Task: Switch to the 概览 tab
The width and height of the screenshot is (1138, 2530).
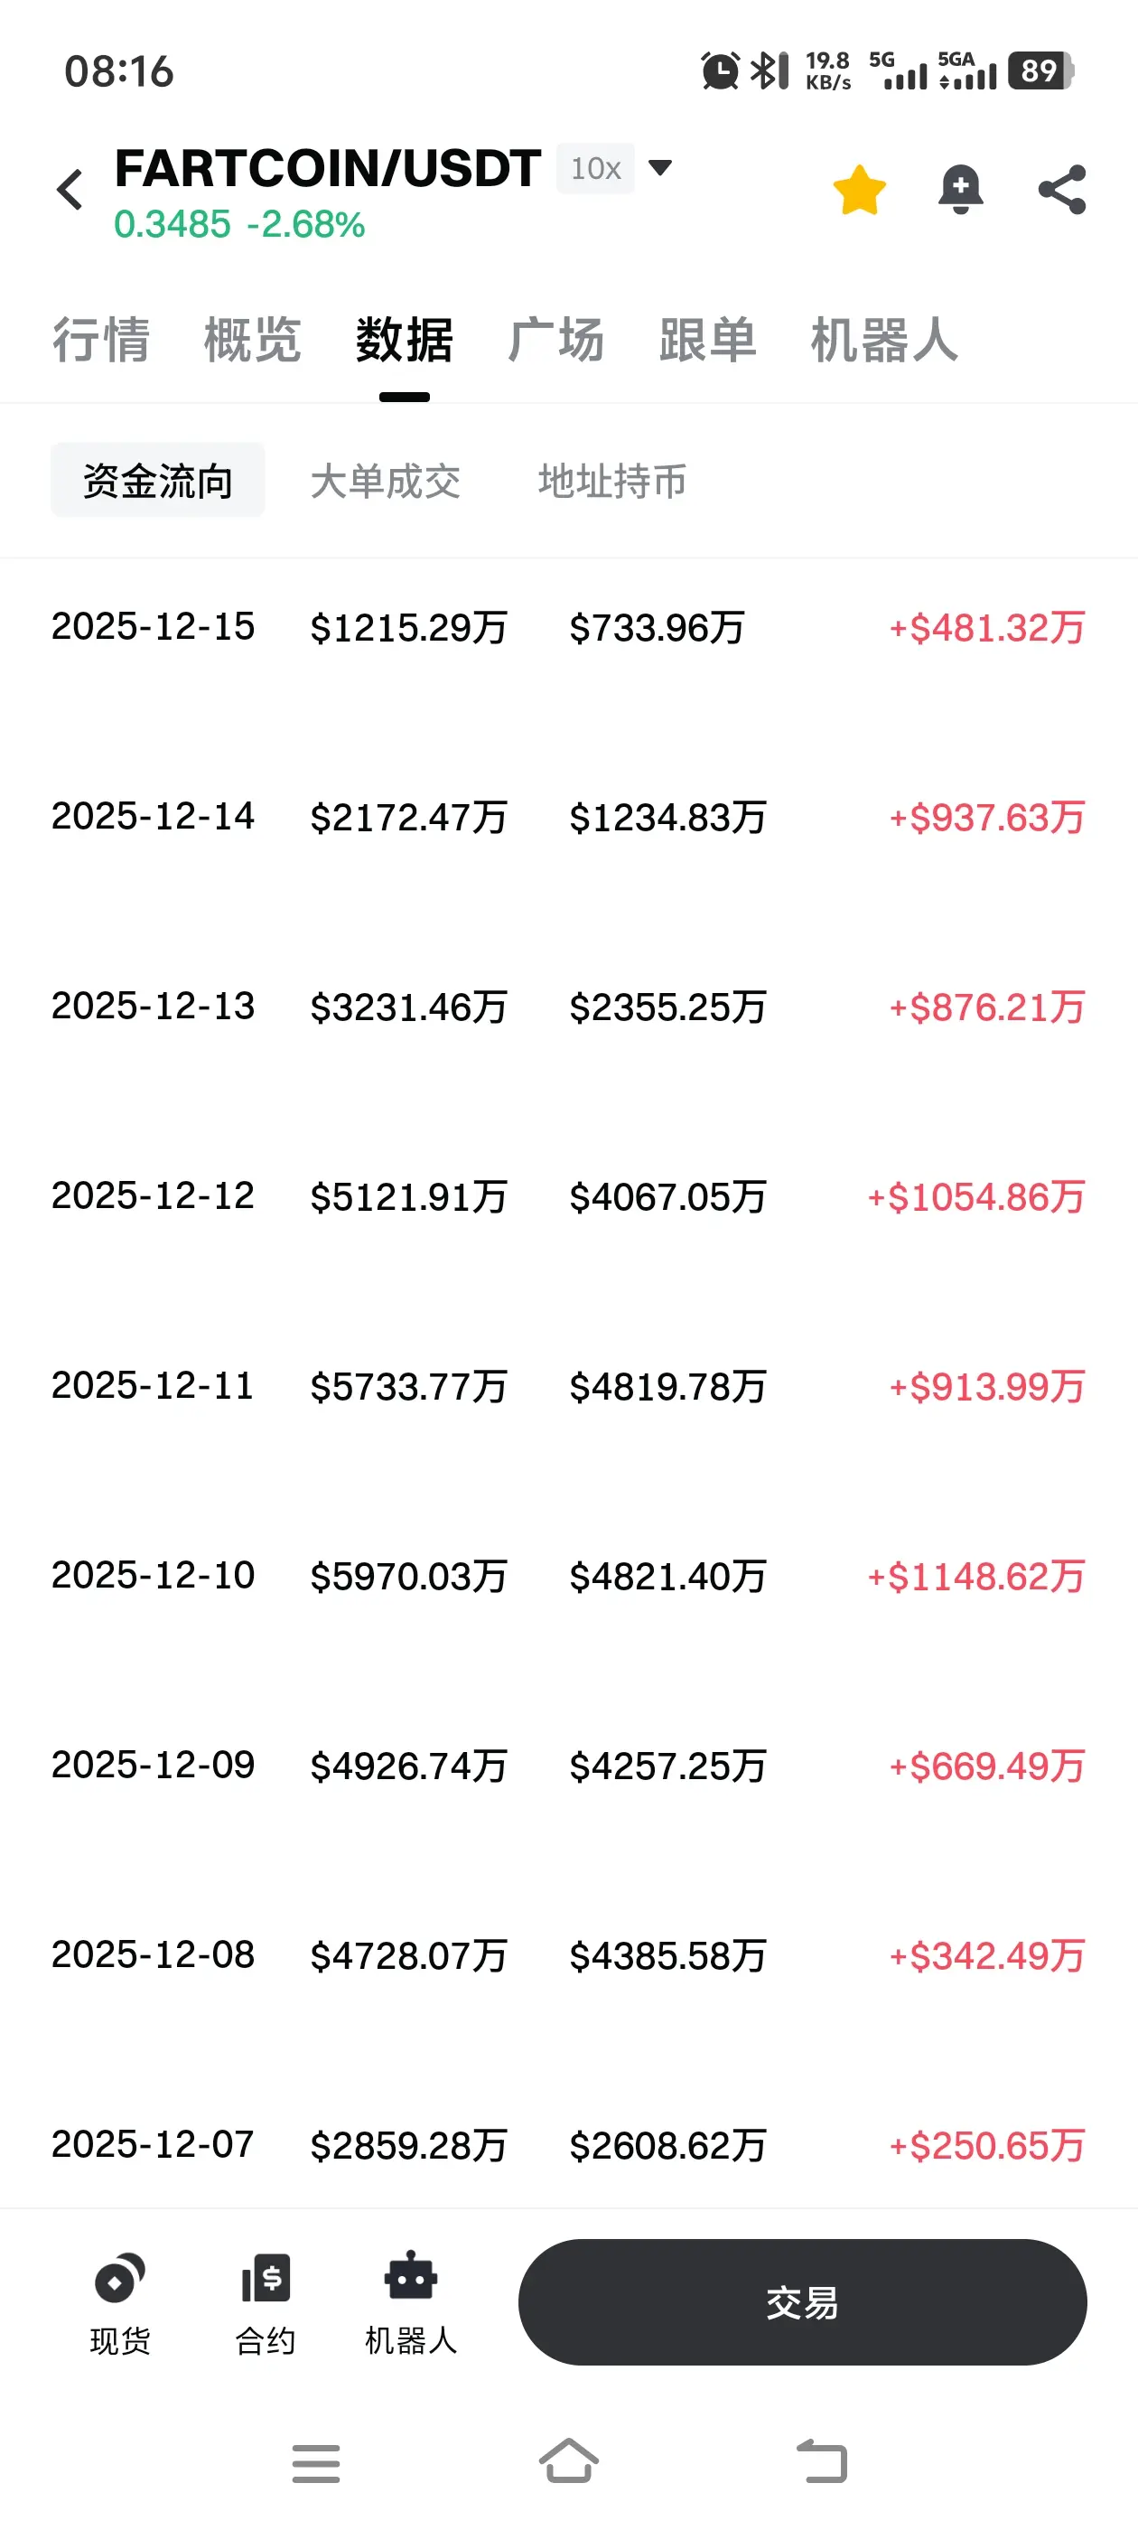Action: [x=252, y=340]
